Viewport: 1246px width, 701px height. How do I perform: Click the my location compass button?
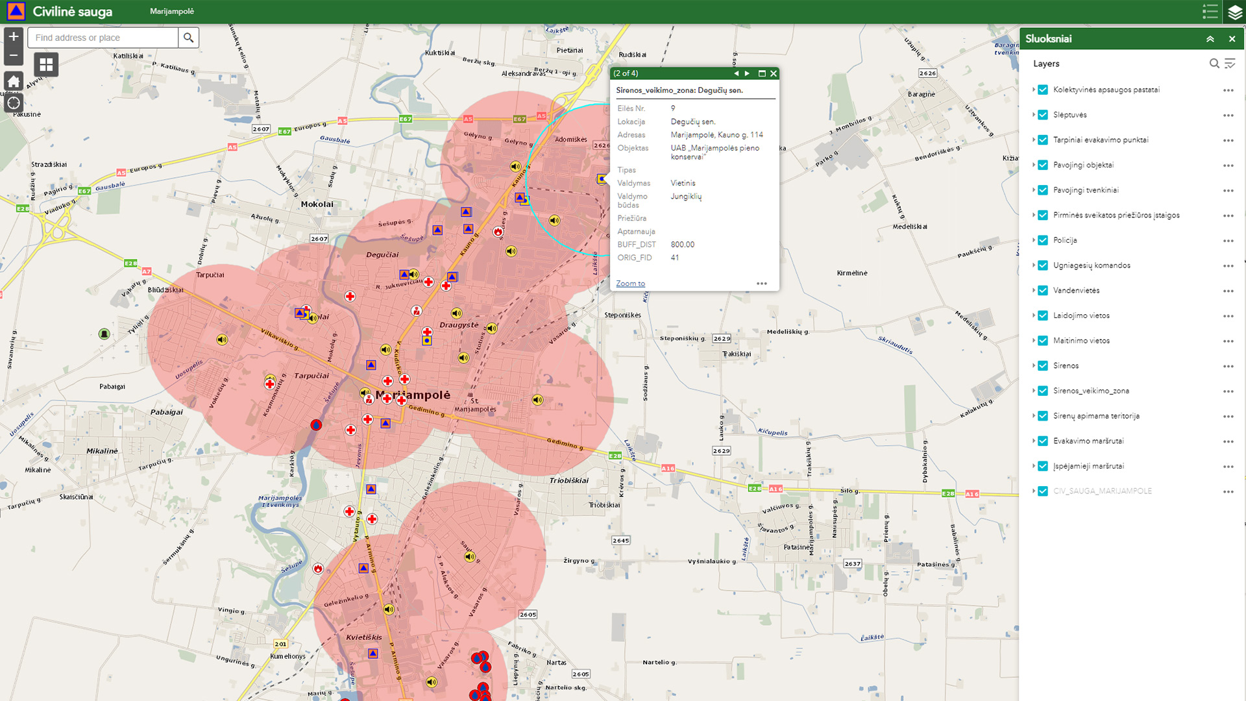click(14, 103)
